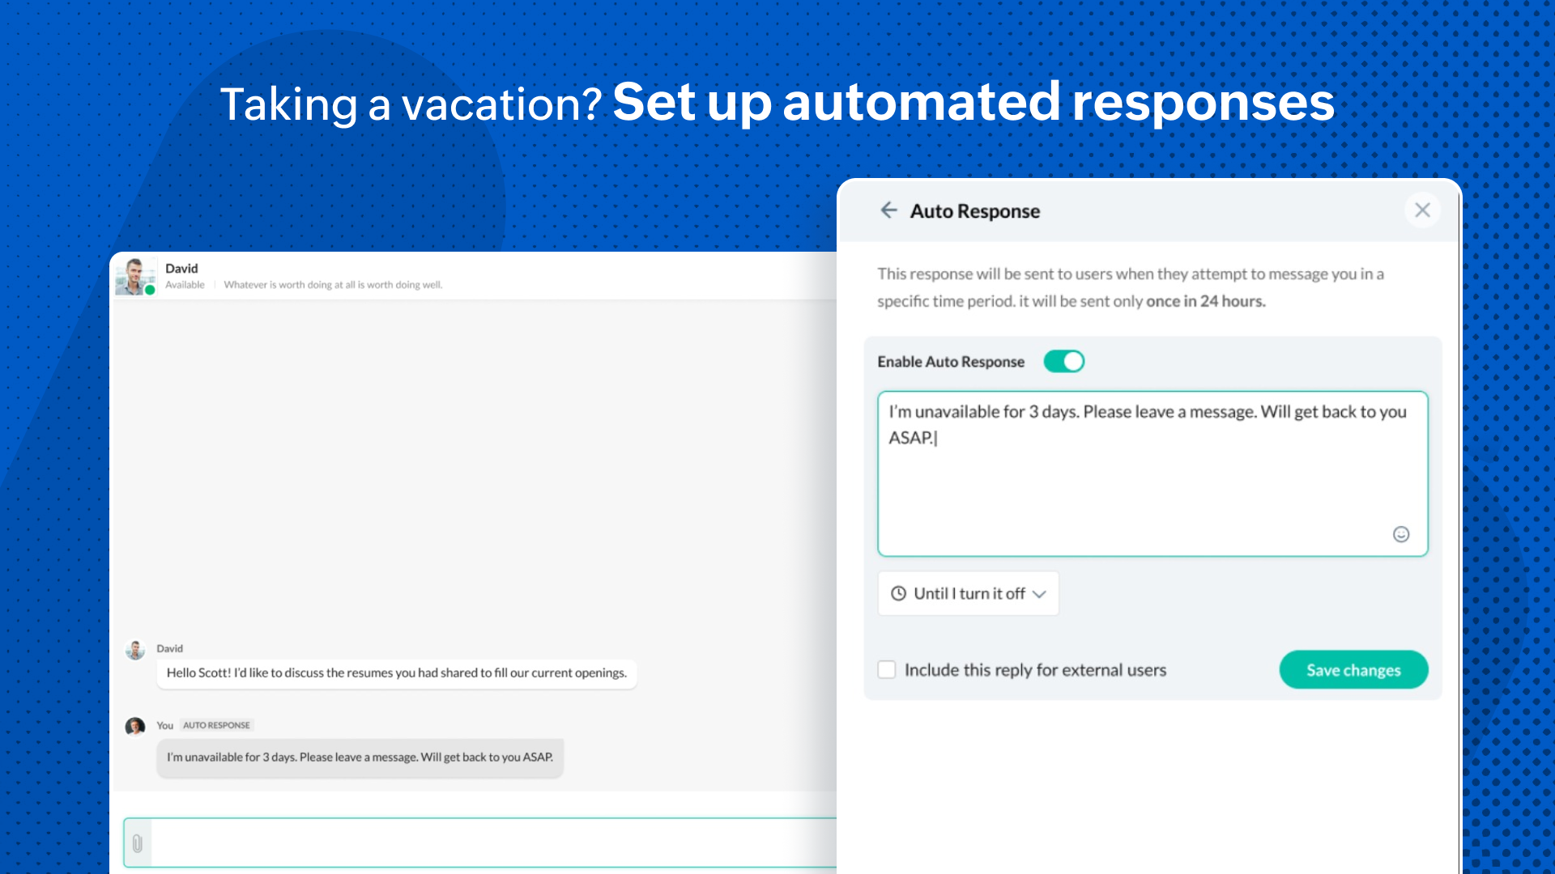Image resolution: width=1555 pixels, height=874 pixels.
Task: Click David's Hello Scott message bubble
Action: pyautogui.click(x=396, y=672)
